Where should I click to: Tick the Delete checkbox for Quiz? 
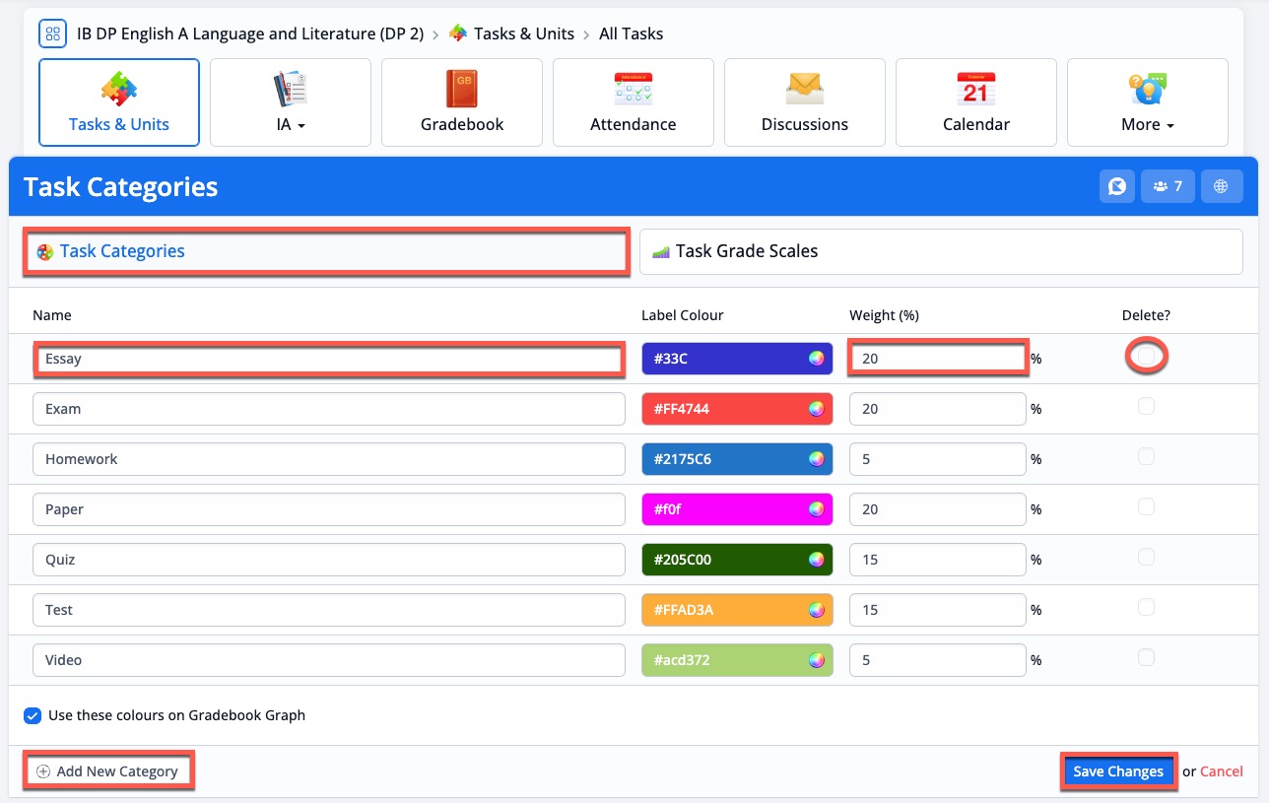1146,557
